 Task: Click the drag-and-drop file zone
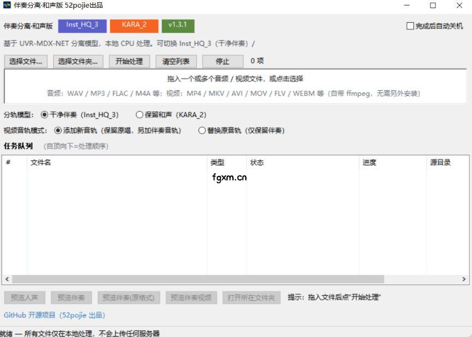(x=235, y=86)
